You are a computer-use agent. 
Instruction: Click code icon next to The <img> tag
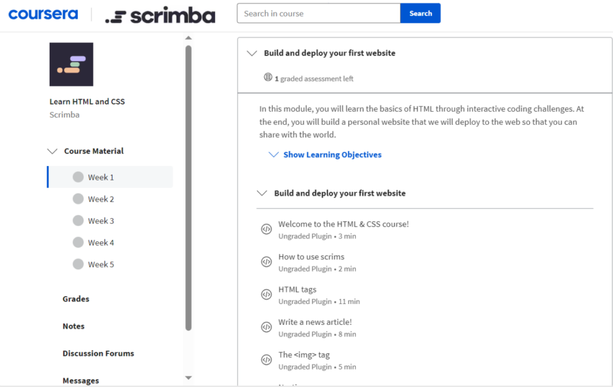click(x=266, y=360)
